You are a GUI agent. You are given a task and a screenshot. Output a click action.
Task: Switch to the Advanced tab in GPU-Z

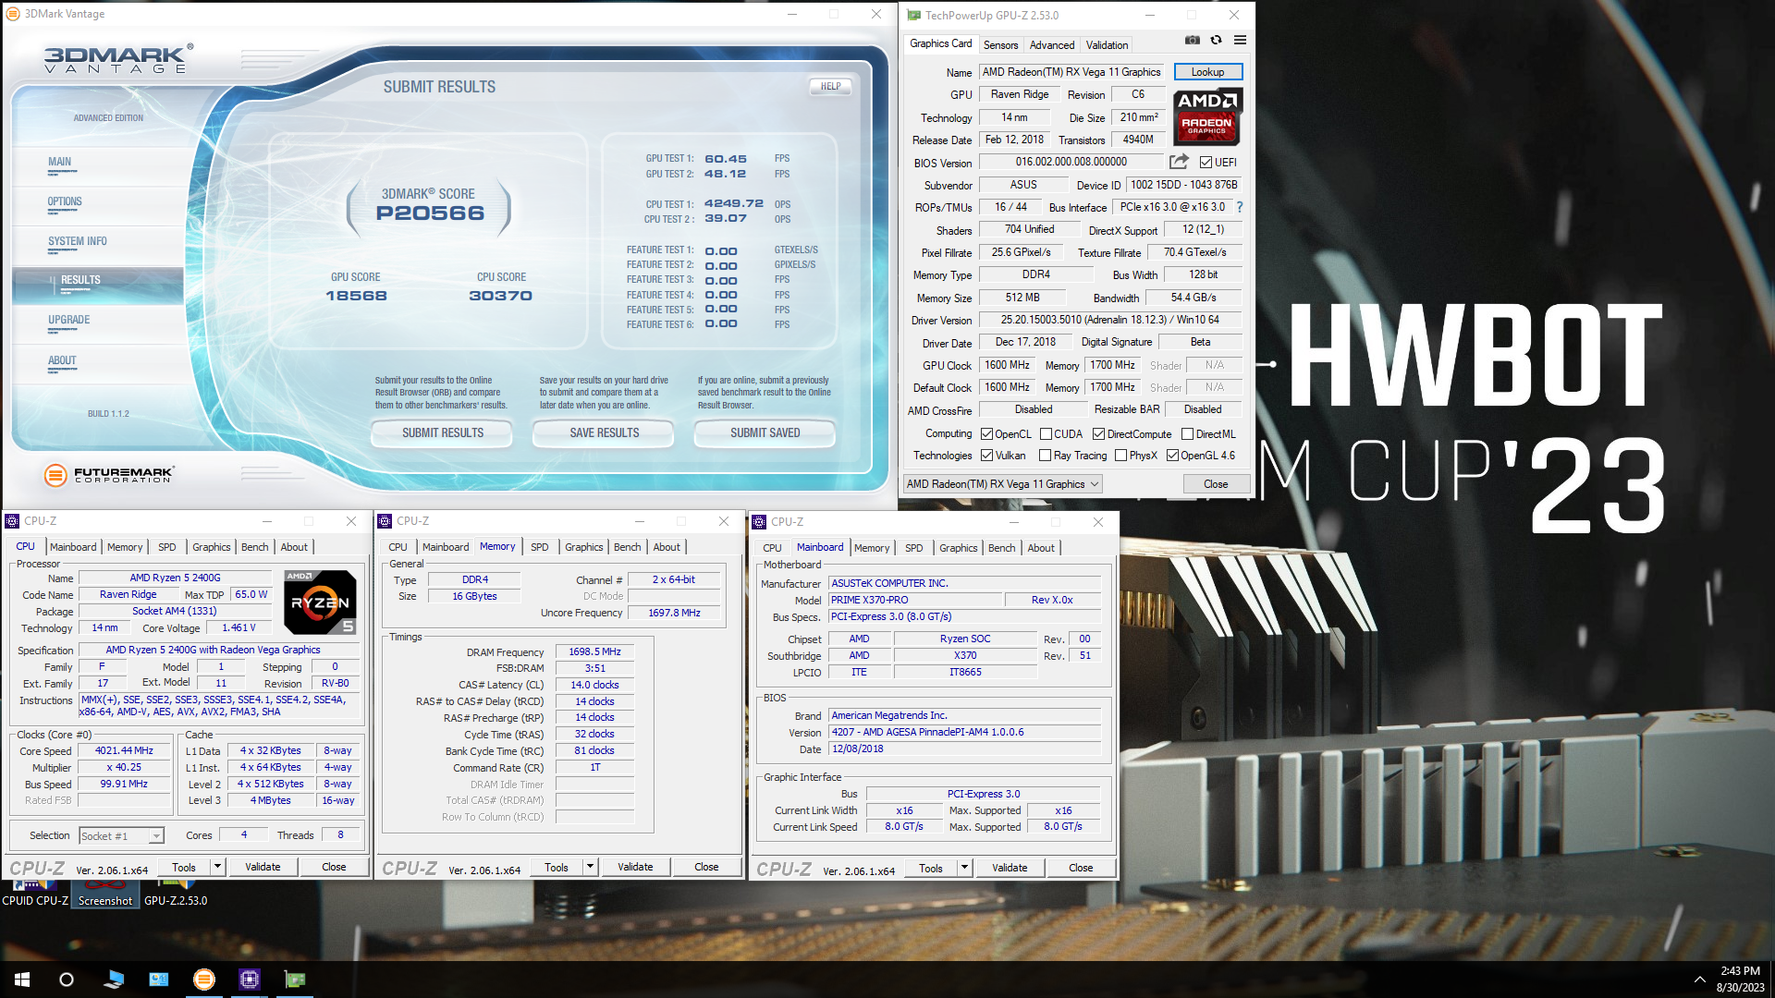point(1052,45)
